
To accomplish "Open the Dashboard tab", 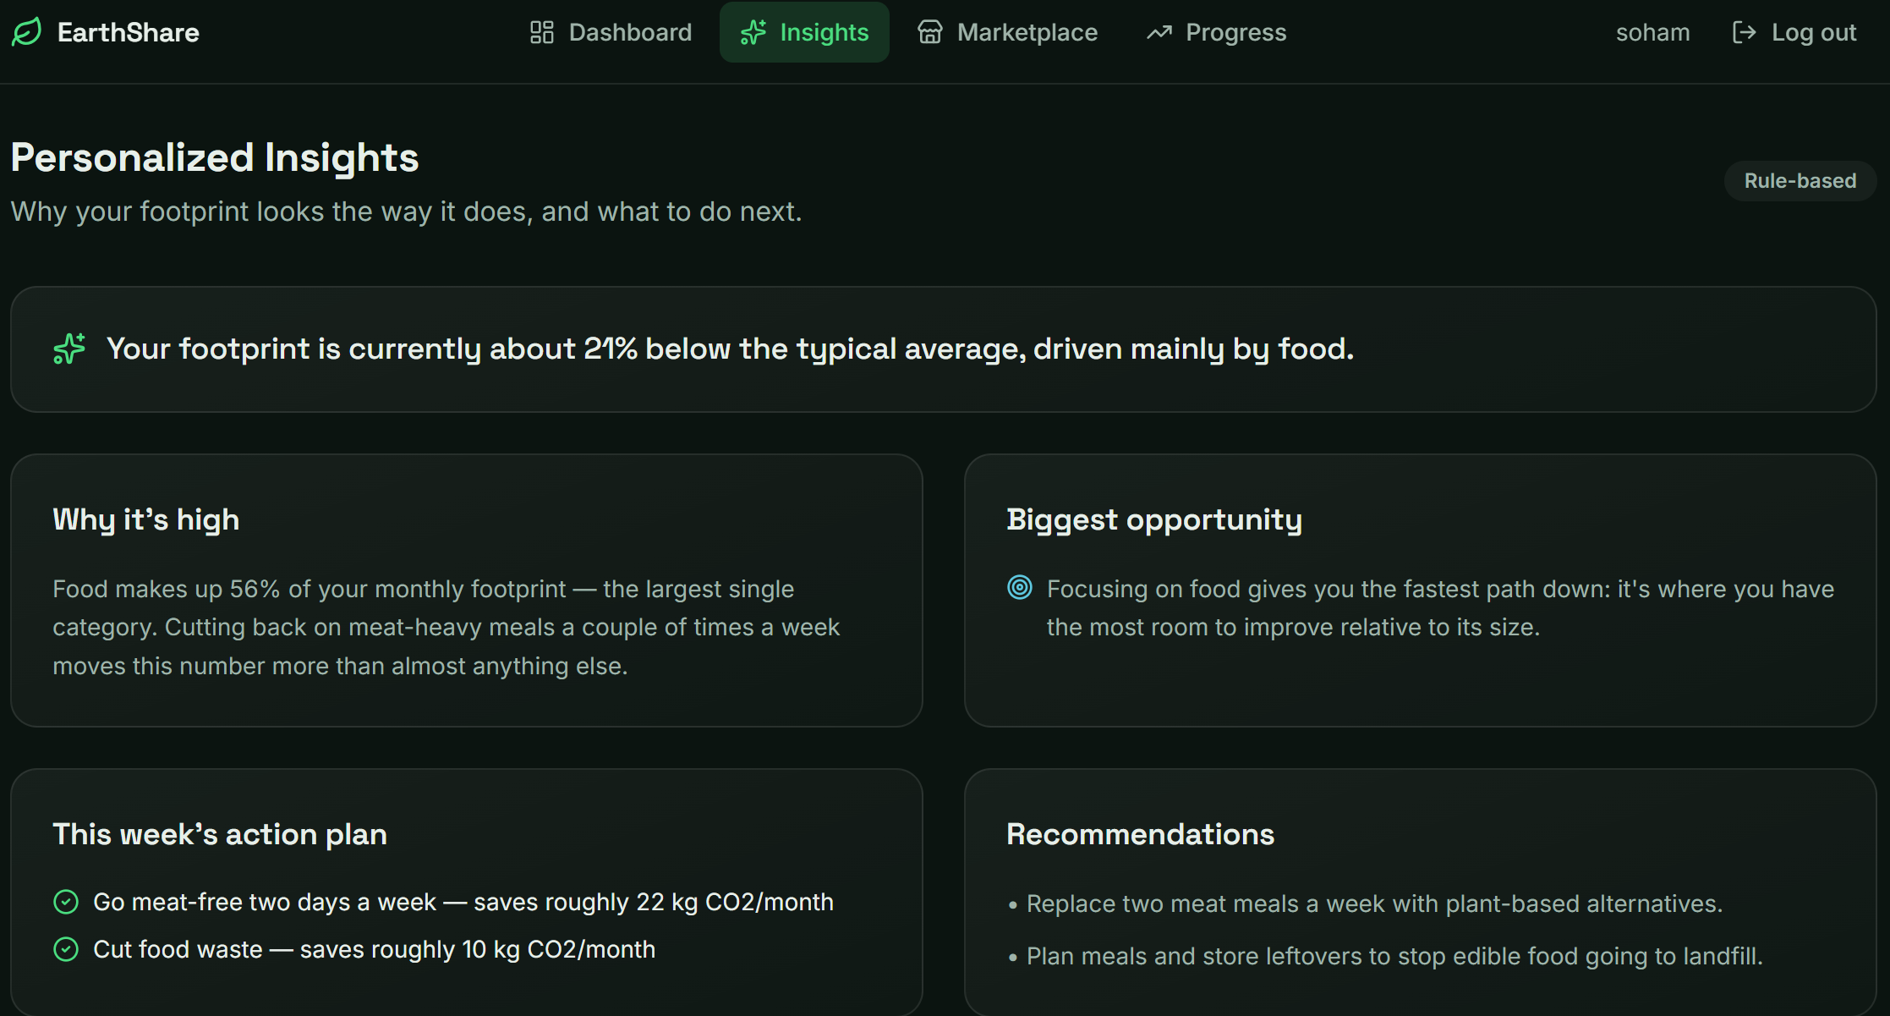I will 611,32.
